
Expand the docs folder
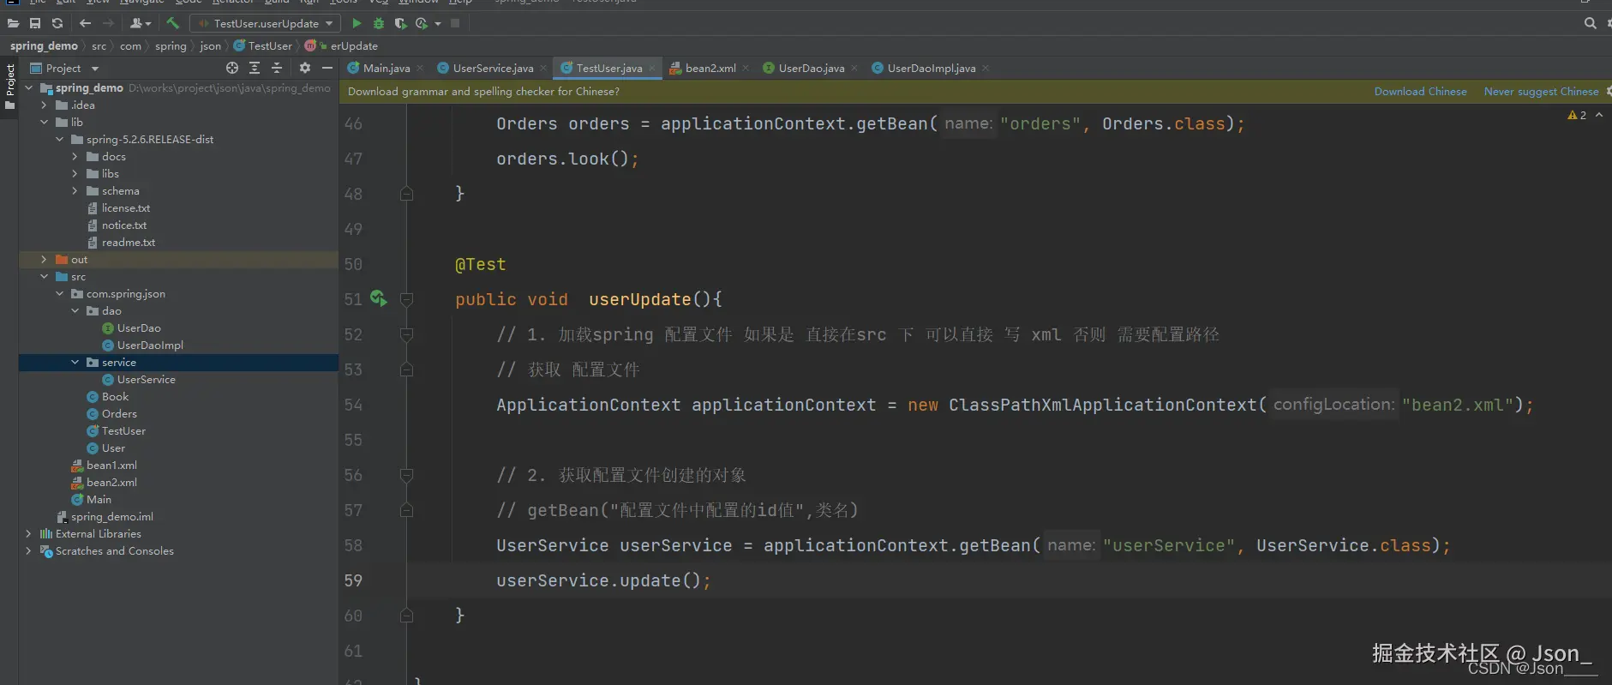[x=75, y=157]
